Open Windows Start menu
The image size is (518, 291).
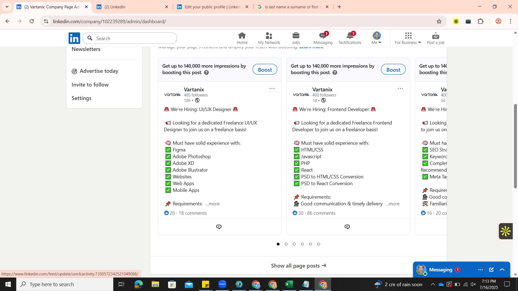click(8, 284)
